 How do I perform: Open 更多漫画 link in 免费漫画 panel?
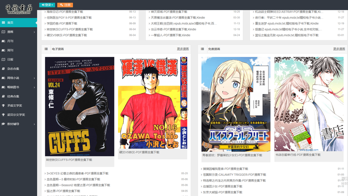(x=339, y=49)
